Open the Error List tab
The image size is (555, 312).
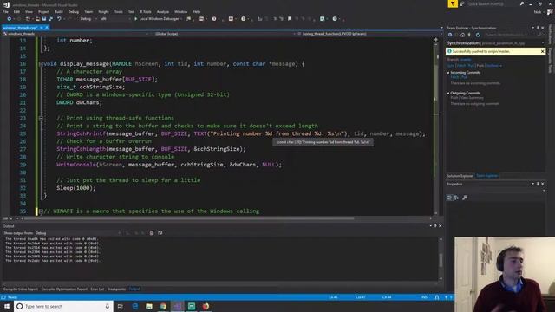click(97, 289)
